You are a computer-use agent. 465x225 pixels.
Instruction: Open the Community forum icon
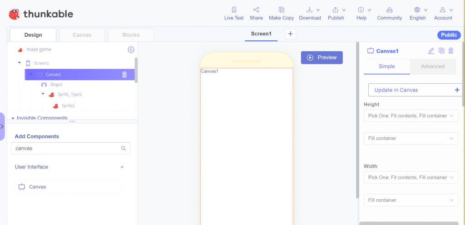point(389,10)
